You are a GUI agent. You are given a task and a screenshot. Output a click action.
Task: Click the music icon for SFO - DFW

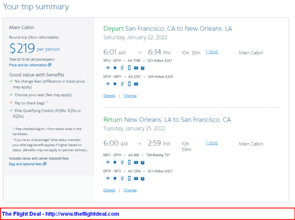[143, 68]
